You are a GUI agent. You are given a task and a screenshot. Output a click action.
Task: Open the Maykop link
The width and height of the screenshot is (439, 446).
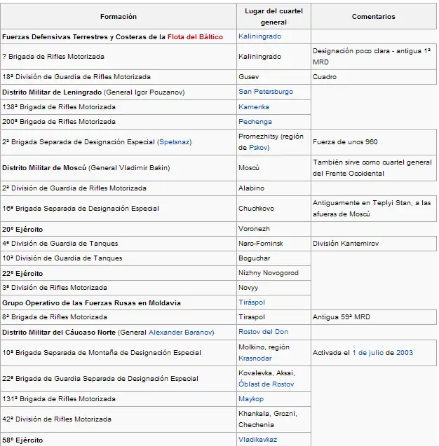[251, 399]
